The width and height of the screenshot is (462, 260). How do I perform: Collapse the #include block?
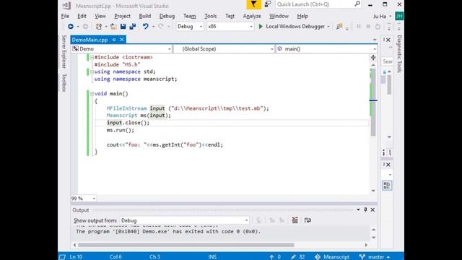(92, 57)
